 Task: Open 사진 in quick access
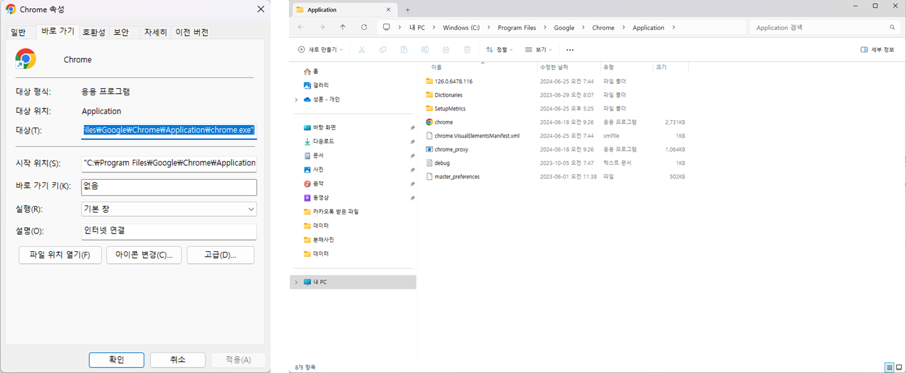[x=314, y=170]
